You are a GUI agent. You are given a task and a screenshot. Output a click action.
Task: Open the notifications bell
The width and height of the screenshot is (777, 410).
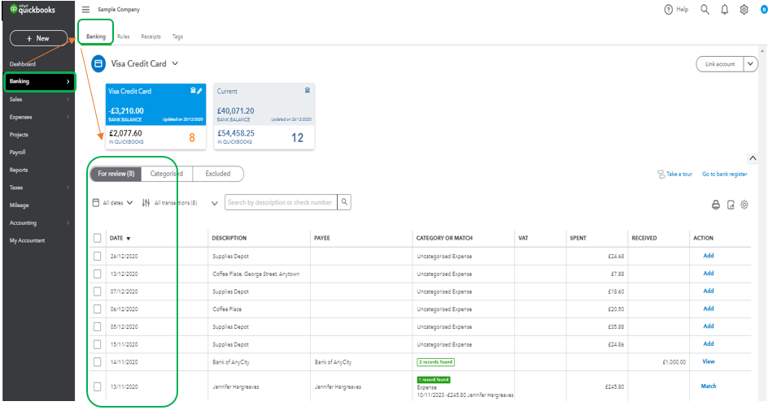click(724, 10)
